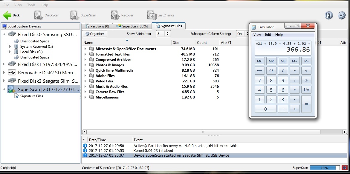Click the M+ key in Calculator
The height and width of the screenshot is (174, 350).
[295, 61]
